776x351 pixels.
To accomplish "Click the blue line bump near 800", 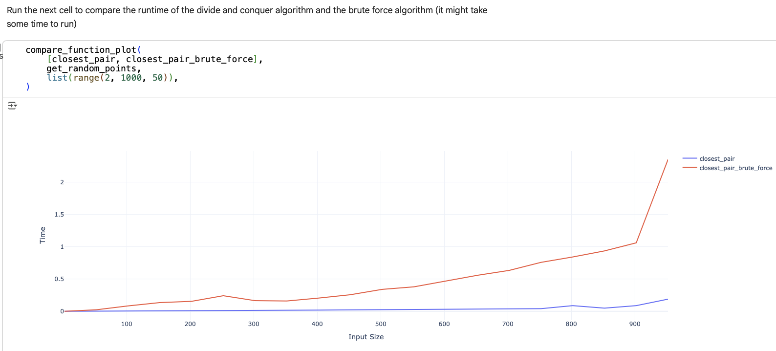I will (572, 306).
